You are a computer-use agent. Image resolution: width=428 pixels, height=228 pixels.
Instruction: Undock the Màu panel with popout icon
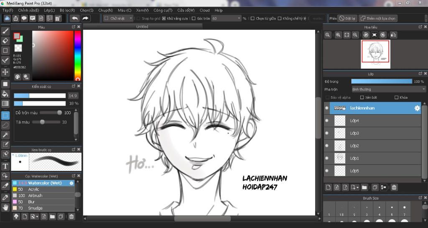click(x=74, y=27)
